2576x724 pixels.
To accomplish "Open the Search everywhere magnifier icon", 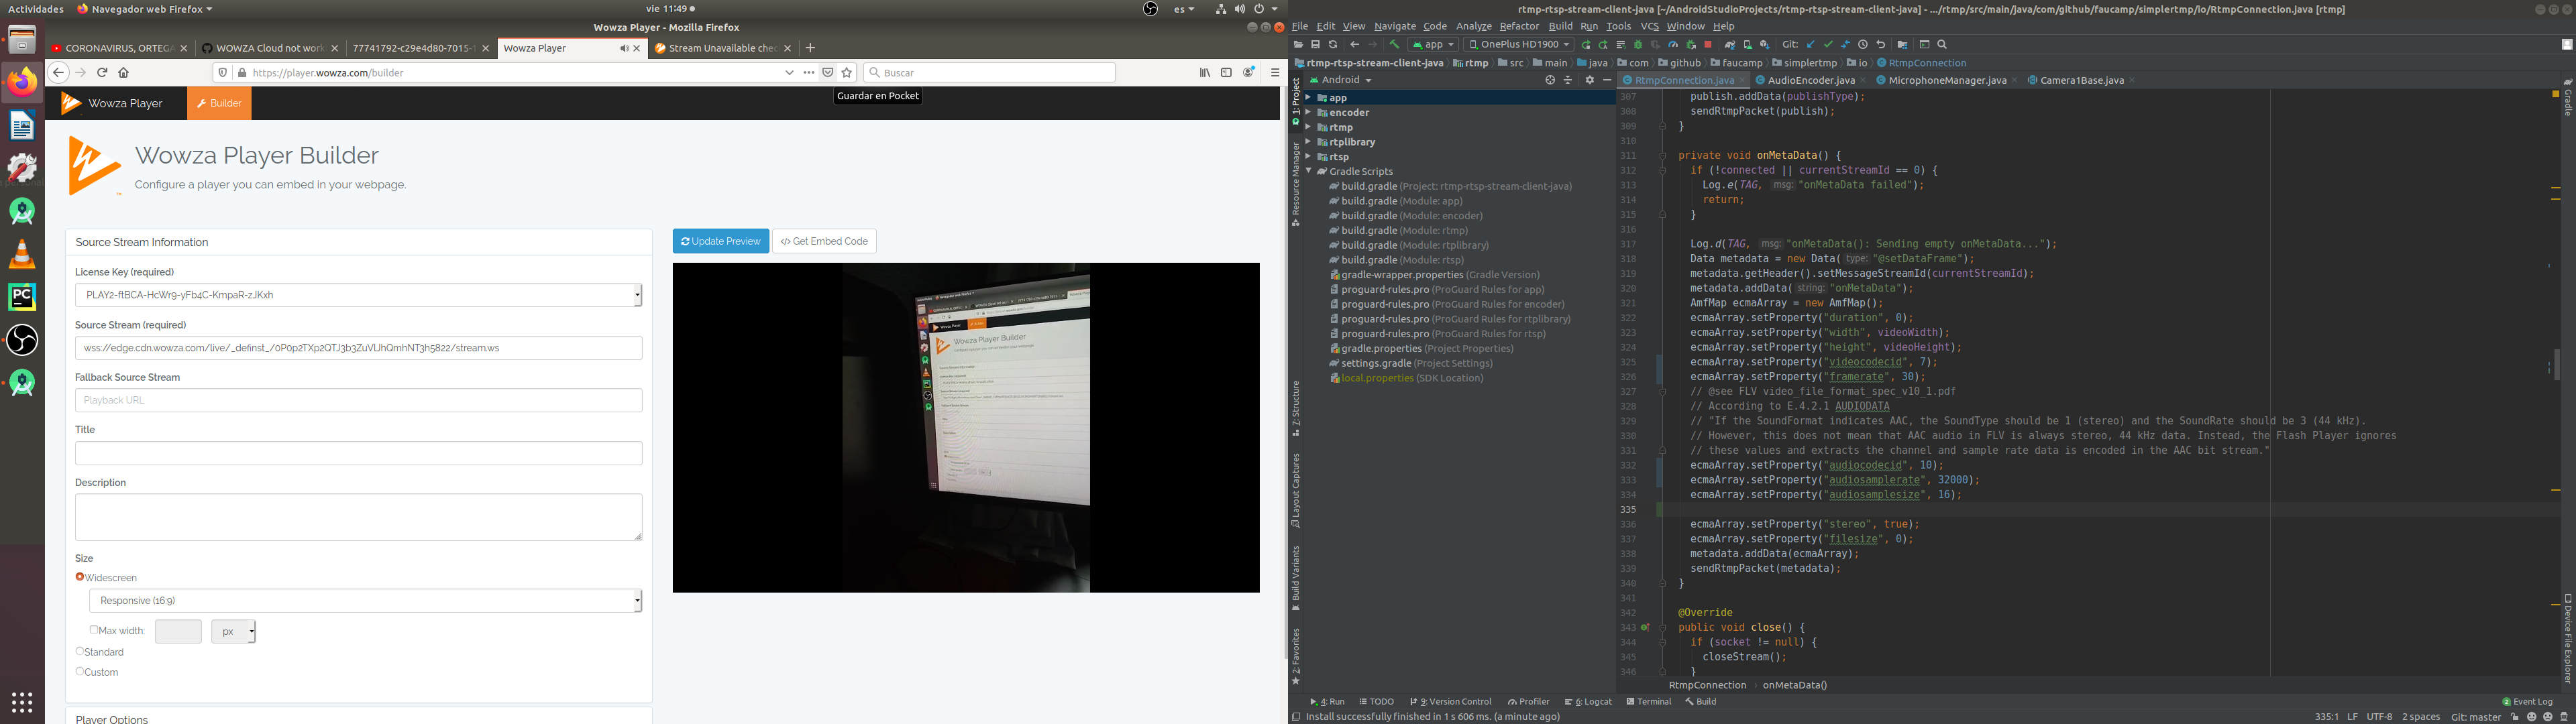I will pyautogui.click(x=1941, y=44).
